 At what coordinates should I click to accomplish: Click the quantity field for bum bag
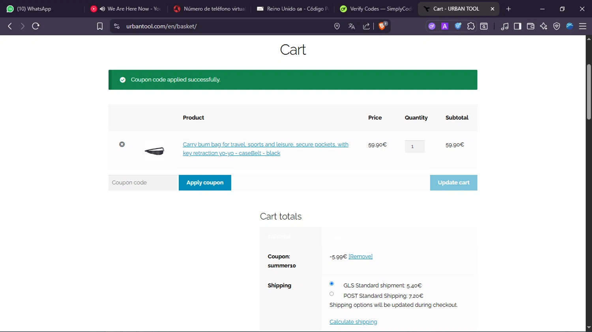click(415, 147)
